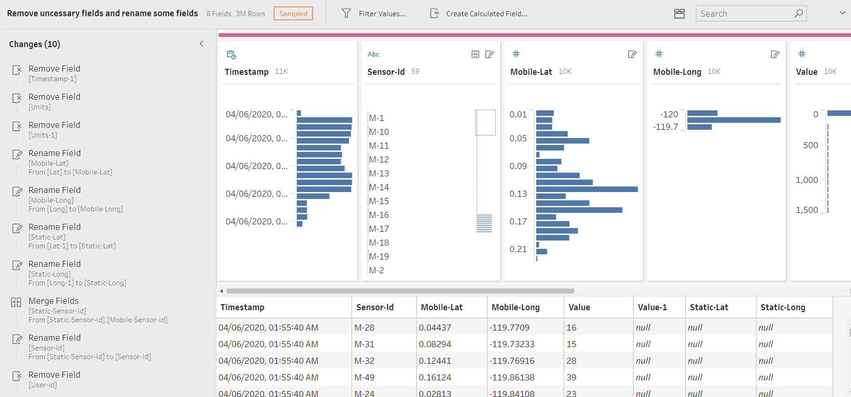This screenshot has width=851, height=397.
Task: Open the Mobile-Long rename annotation icon
Action: (775, 54)
